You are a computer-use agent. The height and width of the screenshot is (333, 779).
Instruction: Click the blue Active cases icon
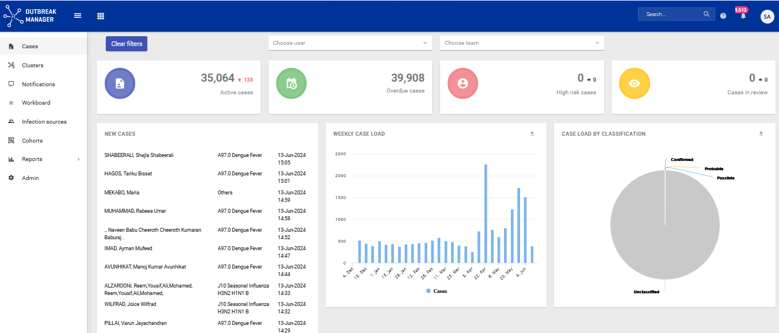coord(120,84)
